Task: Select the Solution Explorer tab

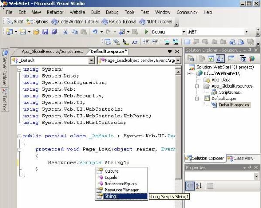Action: pos(205,158)
